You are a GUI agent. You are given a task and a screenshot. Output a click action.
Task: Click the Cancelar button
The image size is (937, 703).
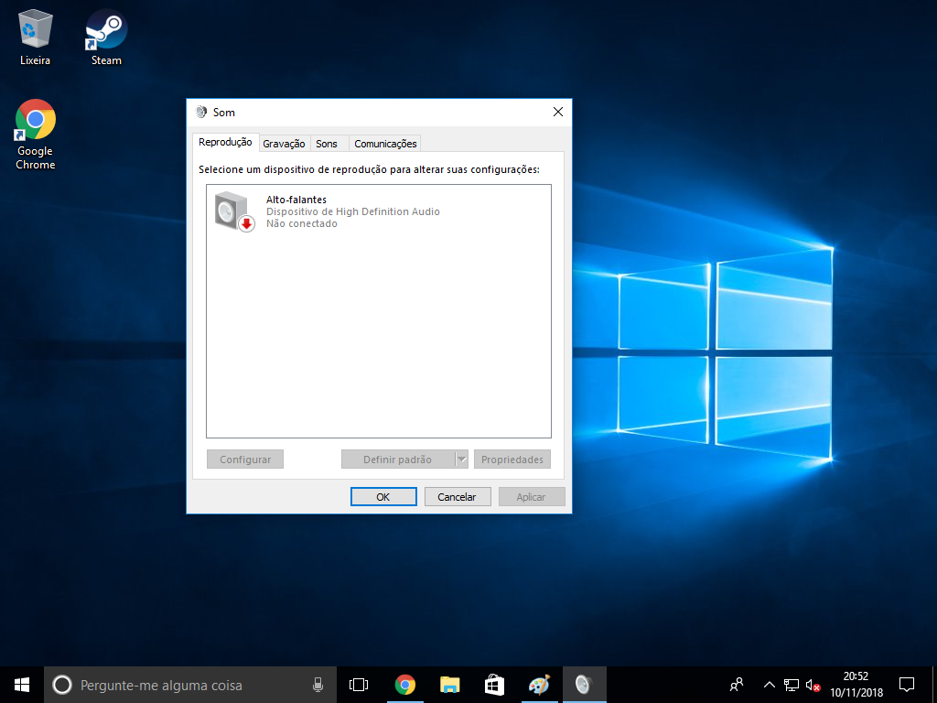pyautogui.click(x=458, y=497)
